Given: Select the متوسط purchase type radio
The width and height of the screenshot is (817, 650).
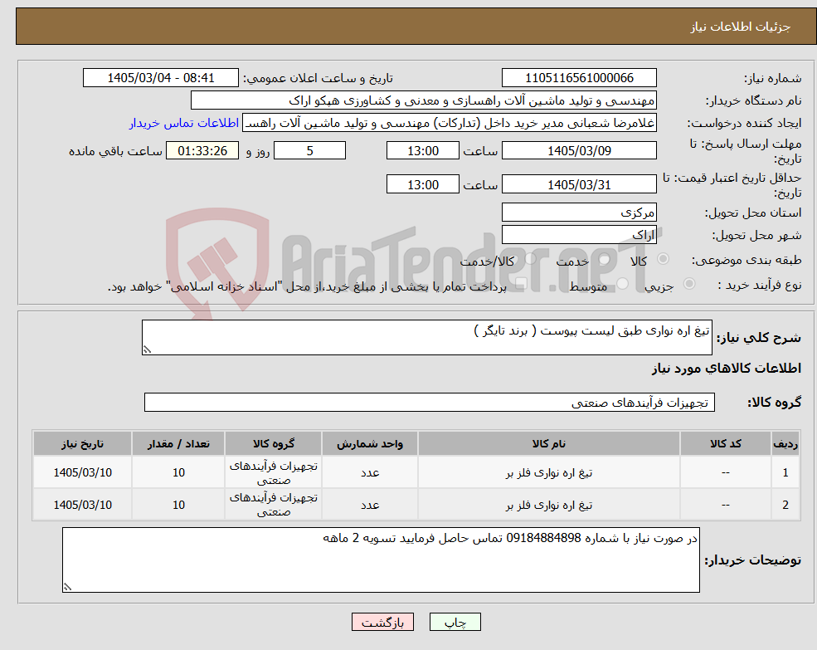Looking at the screenshot, I should tap(622, 284).
